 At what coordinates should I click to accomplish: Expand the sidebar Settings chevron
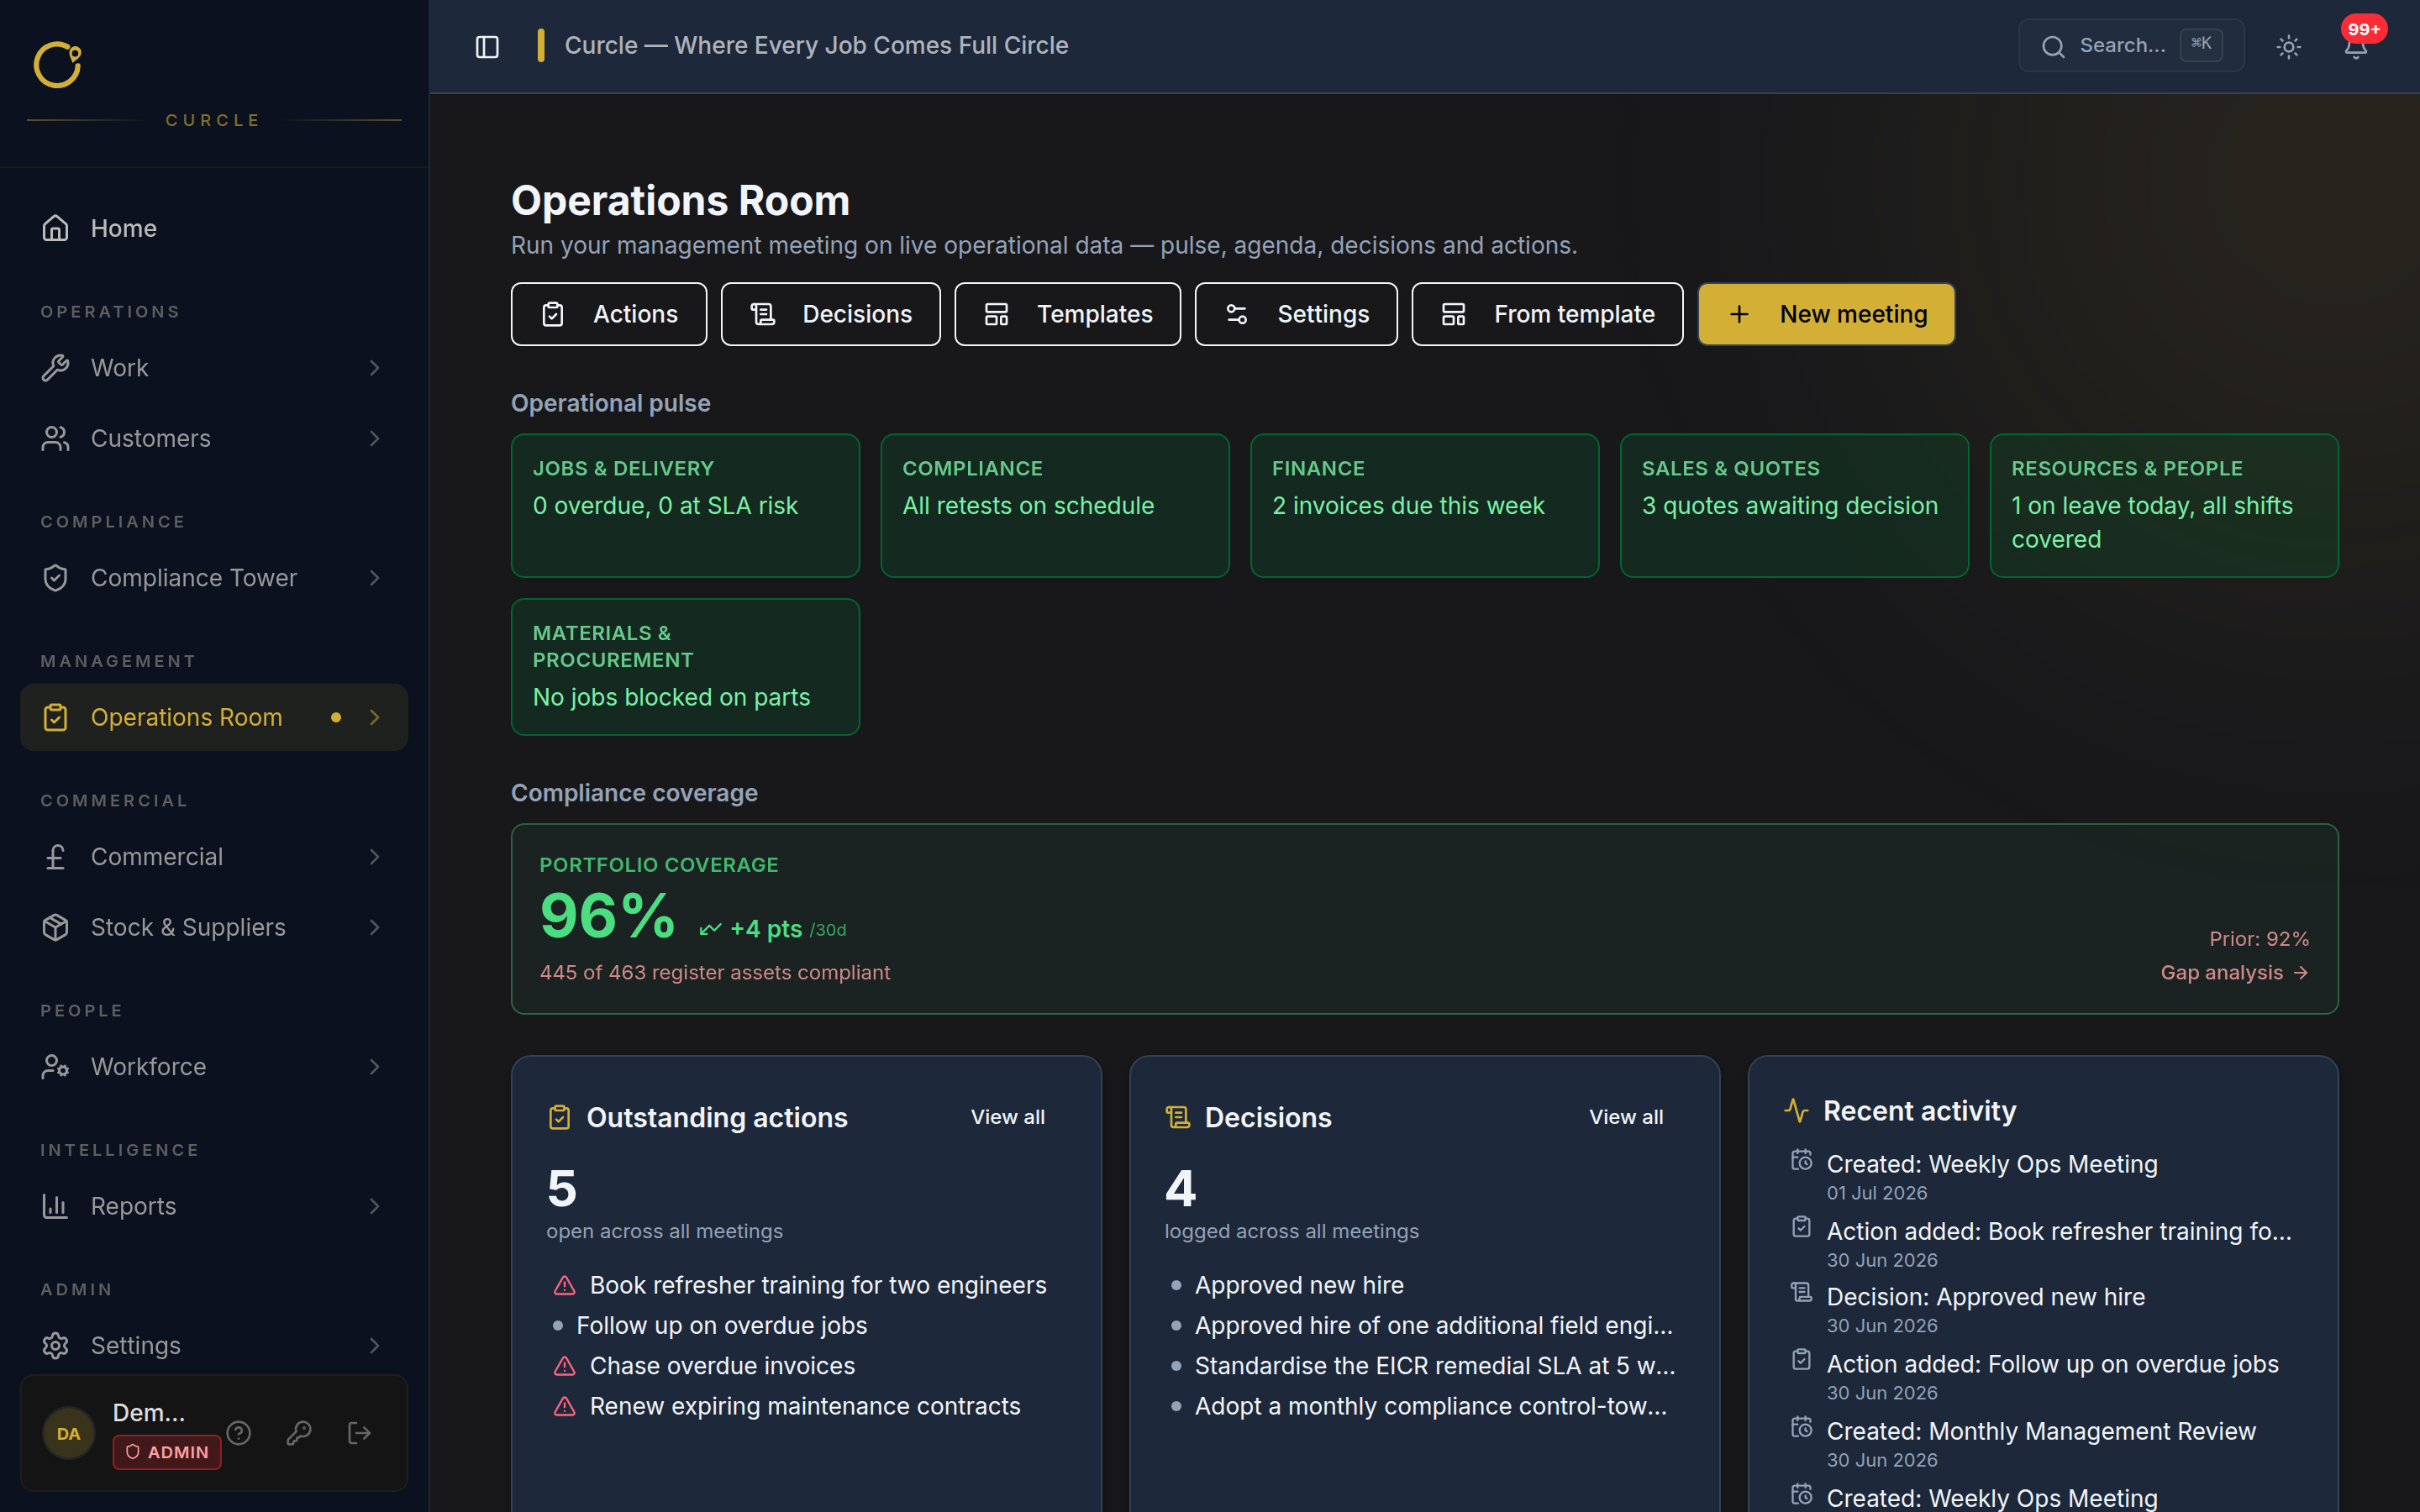[x=375, y=1346]
